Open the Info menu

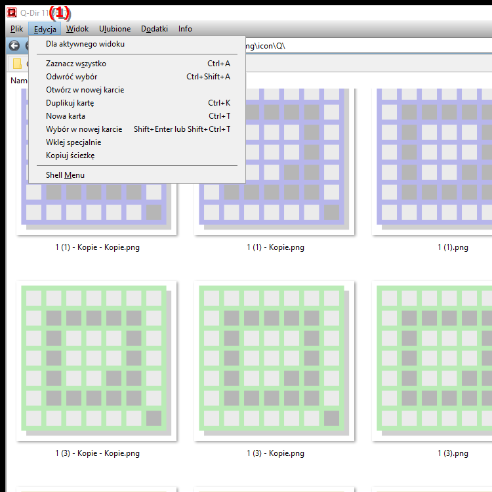[185, 29]
